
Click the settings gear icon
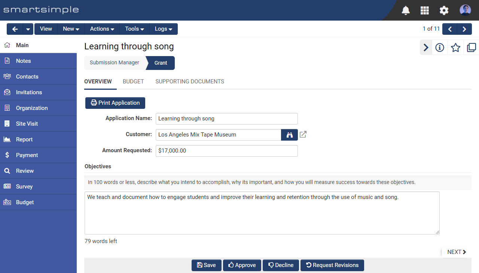click(444, 10)
